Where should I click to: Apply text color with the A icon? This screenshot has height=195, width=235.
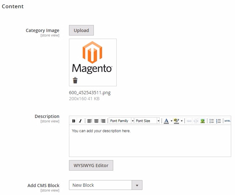point(166,121)
